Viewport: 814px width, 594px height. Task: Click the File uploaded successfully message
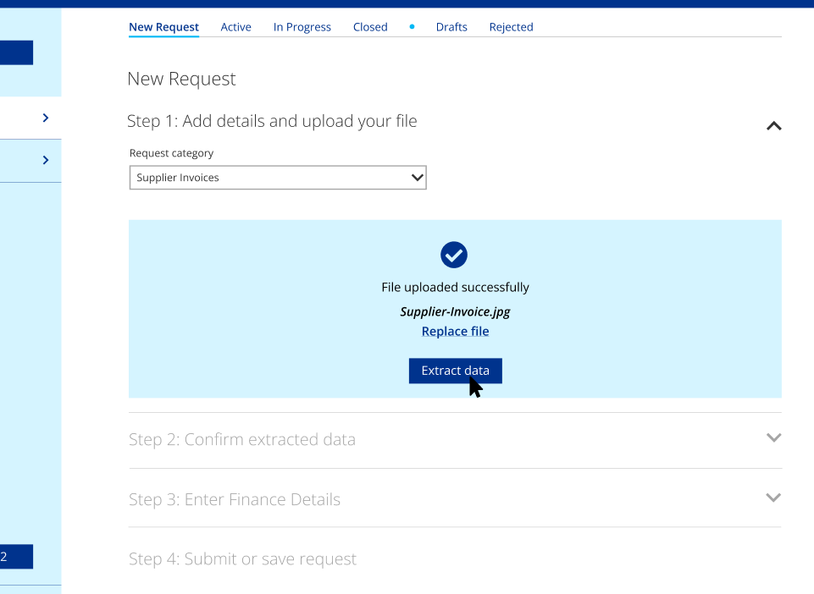455,288
